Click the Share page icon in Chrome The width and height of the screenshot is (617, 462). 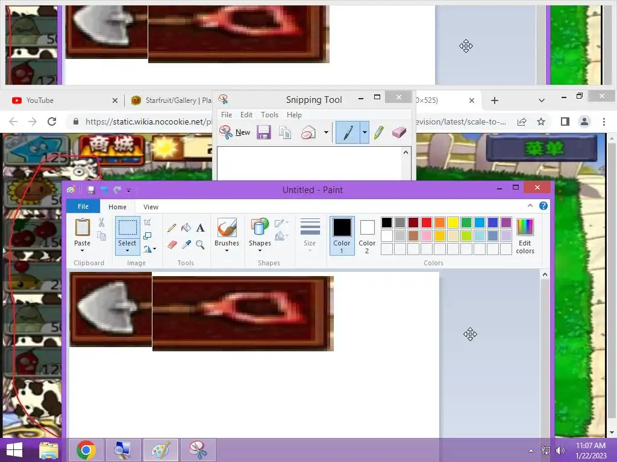pos(522,122)
